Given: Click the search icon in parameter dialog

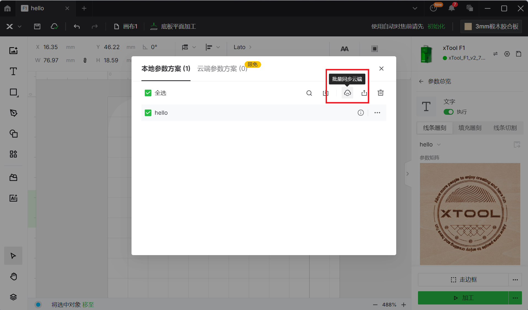Looking at the screenshot, I should [x=309, y=93].
